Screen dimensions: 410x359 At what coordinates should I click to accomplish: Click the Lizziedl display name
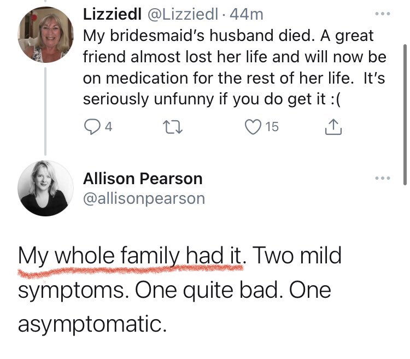point(110,16)
